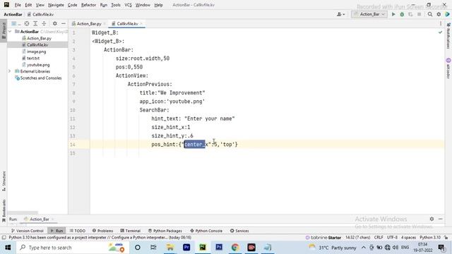Collapse all in the Project tool window
Viewport: 452px width, 254px height.
(x=44, y=23)
